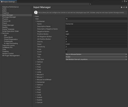Open Editor settings
Viewport: 128px width, 107px height.
4,11
